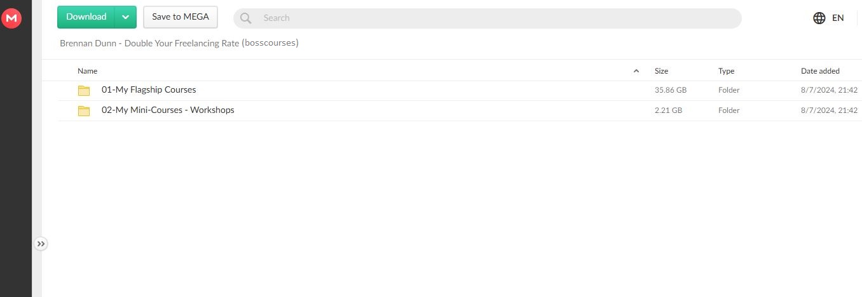Click the globe language icon
This screenshot has height=297, width=862.
[819, 18]
